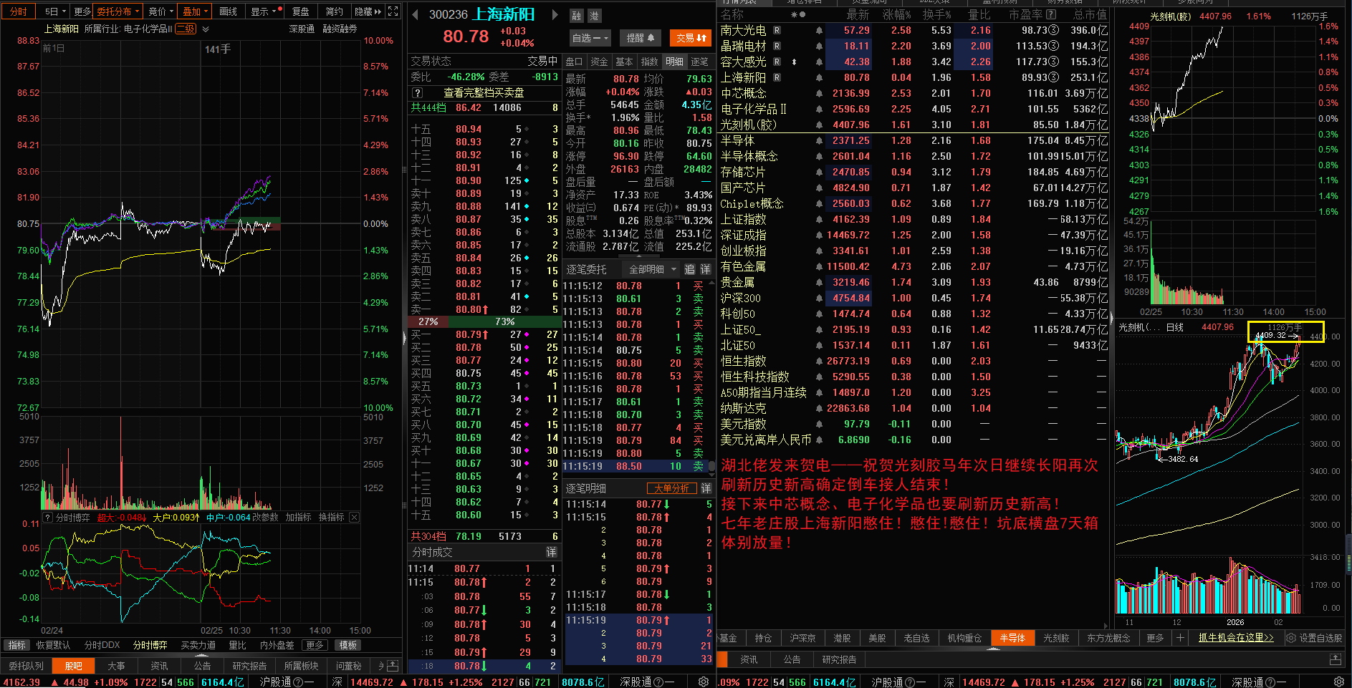Viewport: 1352px width, 688px height.
Task: Toggle the 模板 template button
Action: [x=348, y=645]
